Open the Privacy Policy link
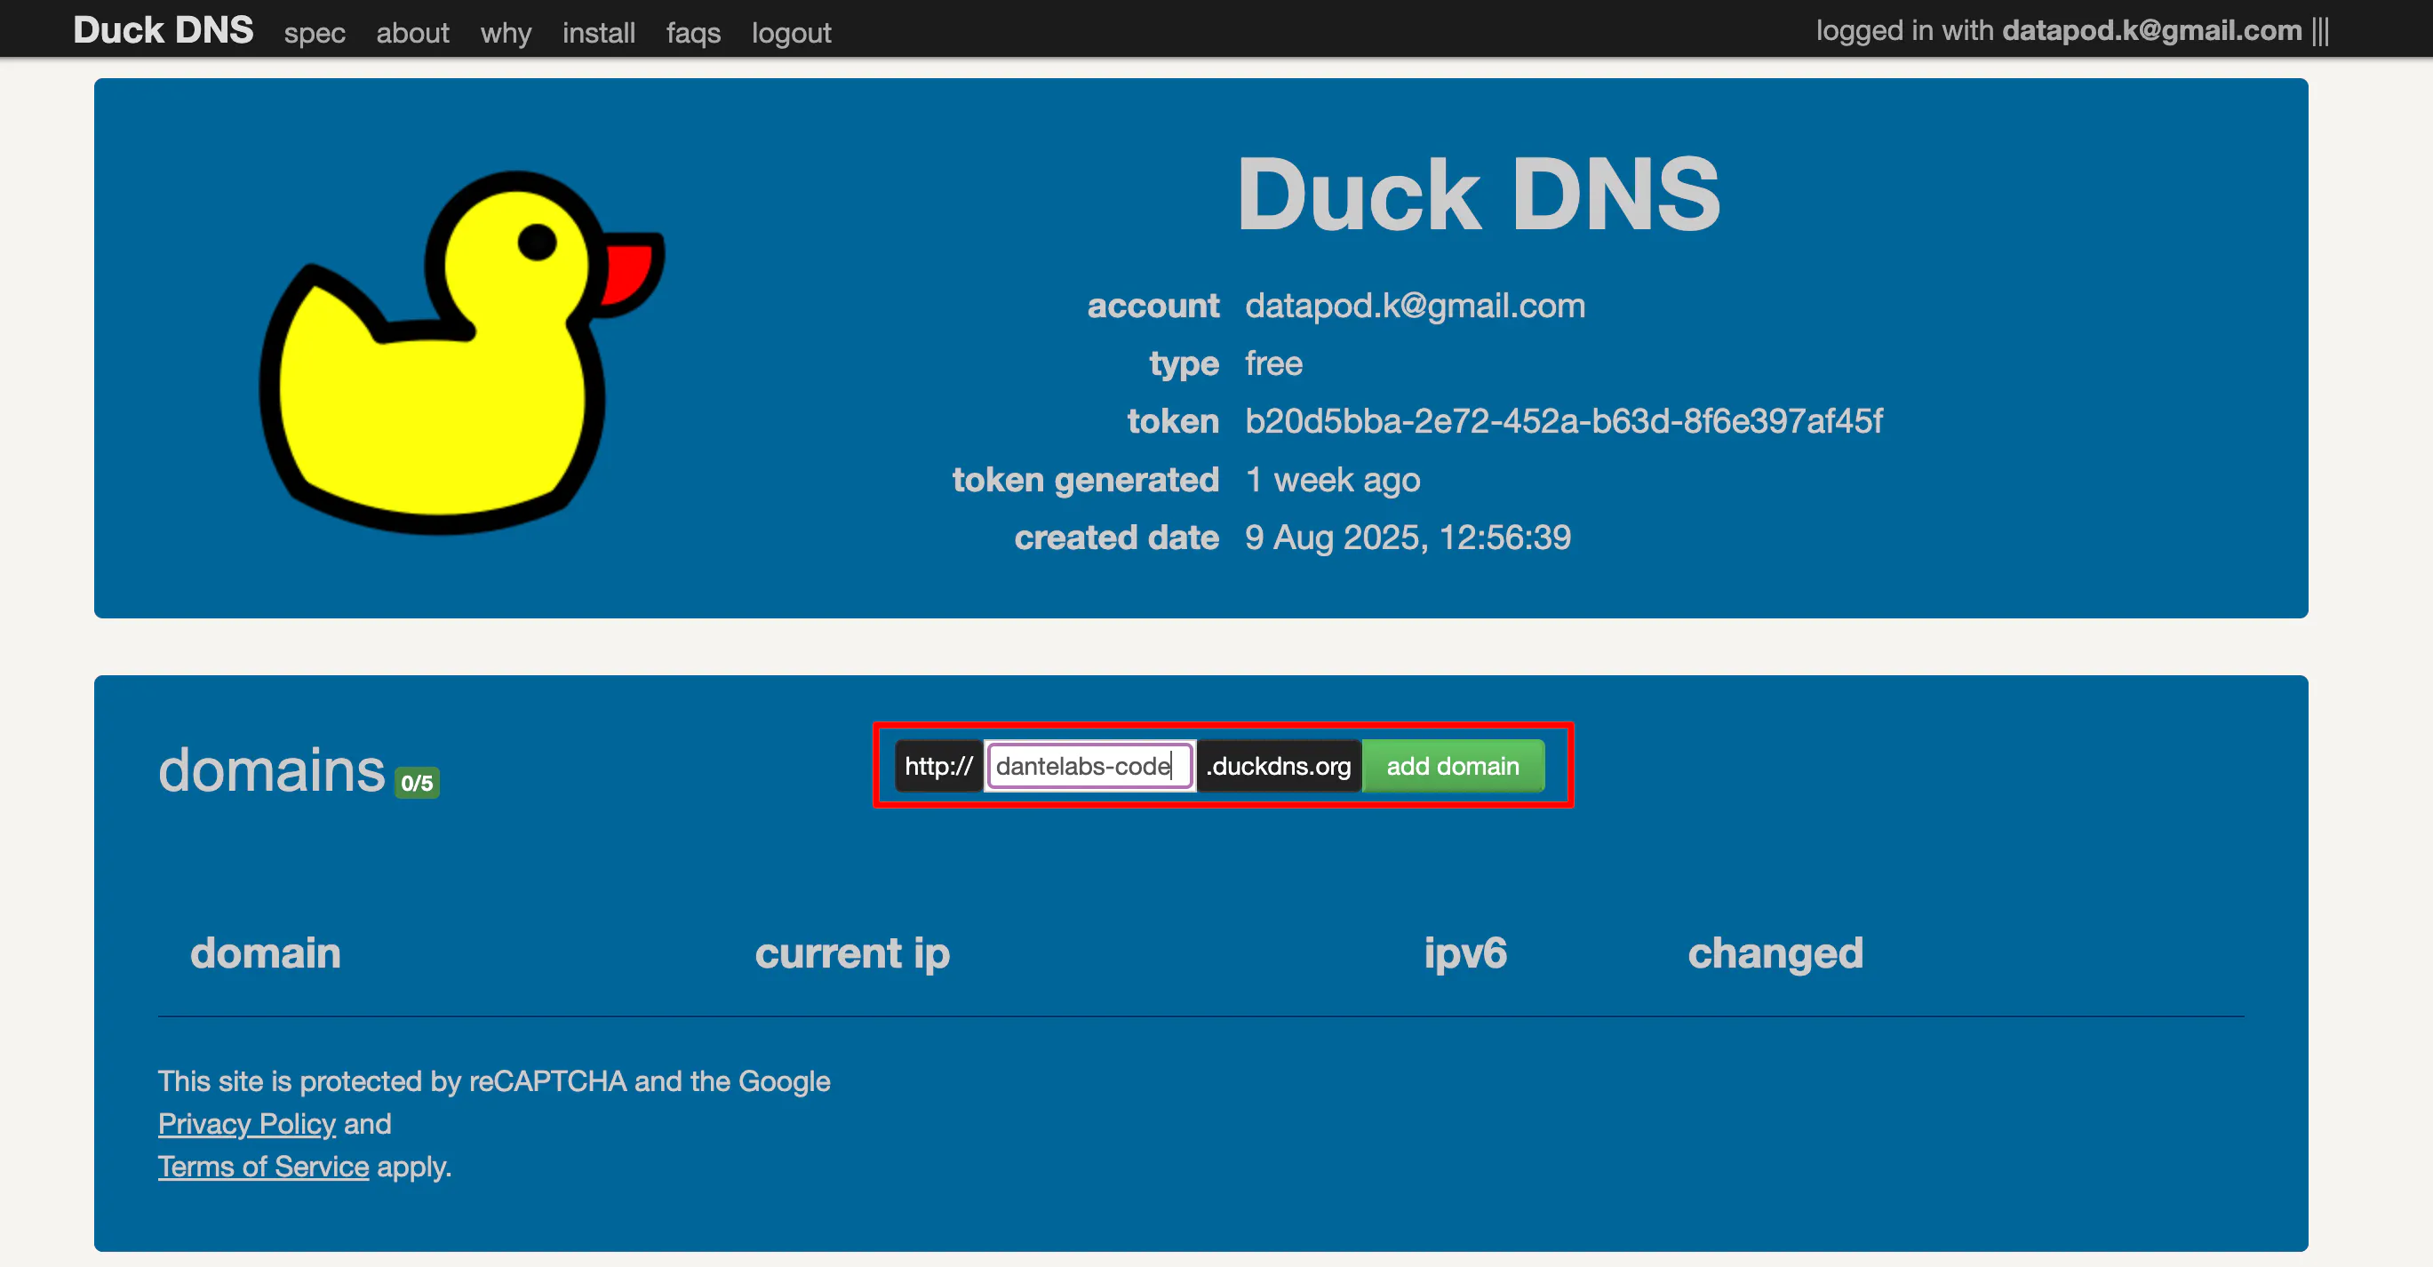 pos(246,1123)
